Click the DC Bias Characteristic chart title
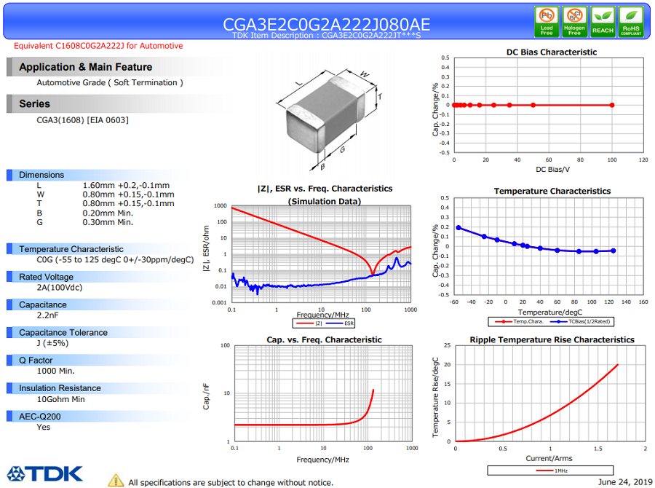Viewport: 655px width, 488px height. coord(551,52)
